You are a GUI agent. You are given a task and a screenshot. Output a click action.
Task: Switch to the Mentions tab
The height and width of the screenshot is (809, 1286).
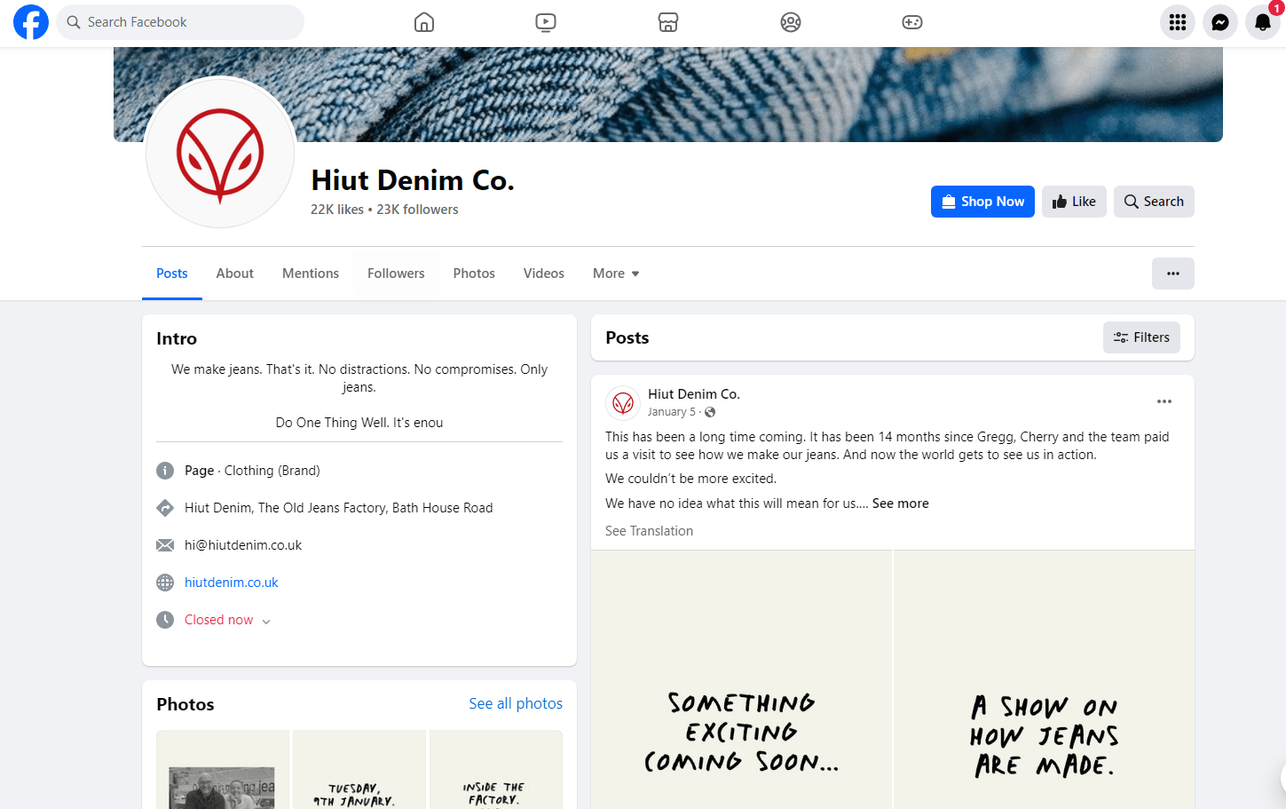click(x=311, y=274)
